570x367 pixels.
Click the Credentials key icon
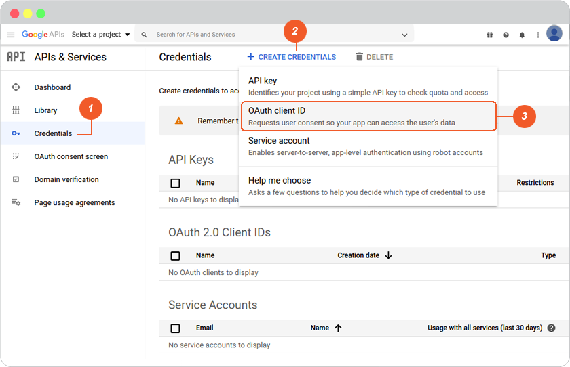tap(16, 133)
